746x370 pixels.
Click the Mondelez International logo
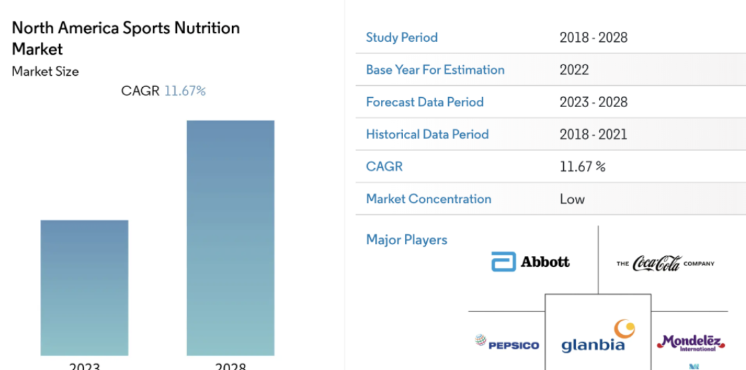coord(691,342)
